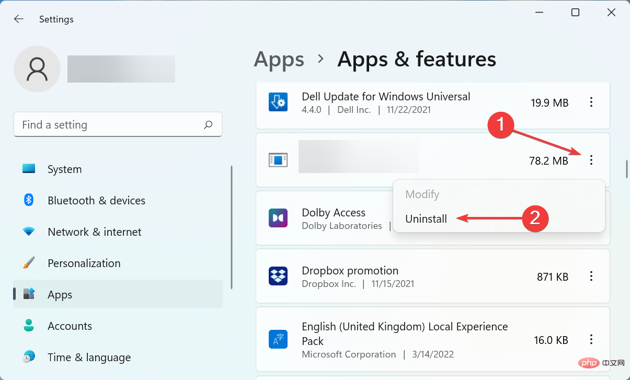
Task: Click the Find a setting search box
Action: pos(110,125)
